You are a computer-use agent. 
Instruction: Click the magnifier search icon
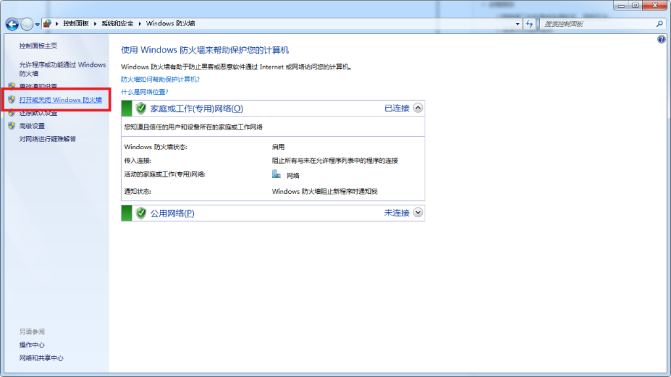point(660,24)
